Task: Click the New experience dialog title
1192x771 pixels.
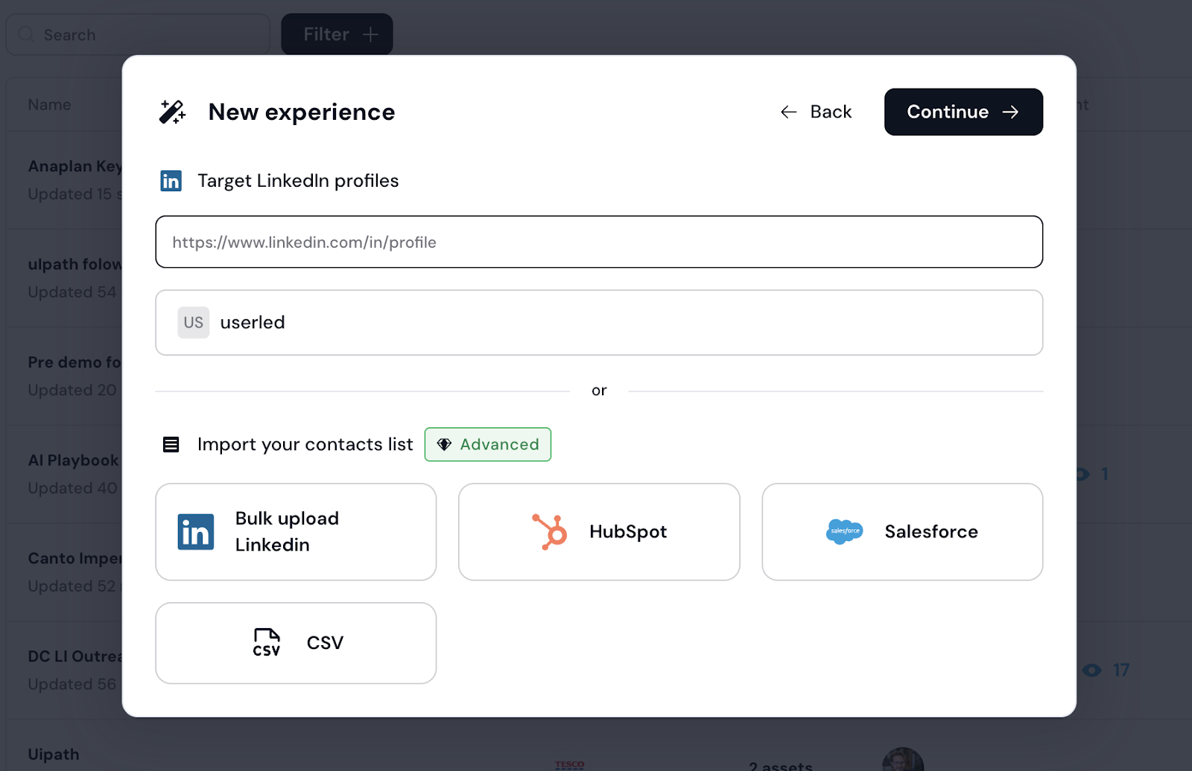Action: pyautogui.click(x=302, y=112)
